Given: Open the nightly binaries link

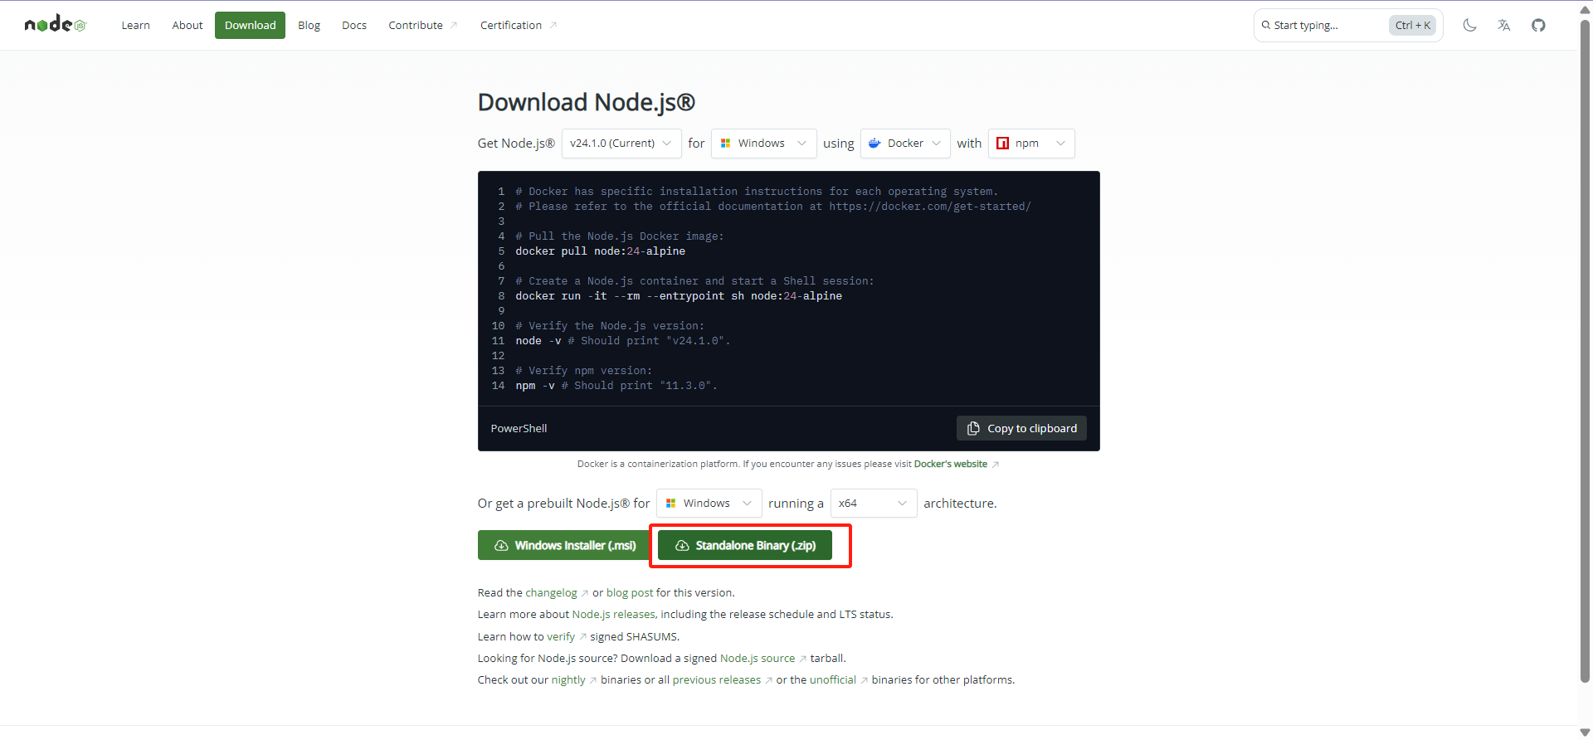Looking at the screenshot, I should pyautogui.click(x=568, y=679).
